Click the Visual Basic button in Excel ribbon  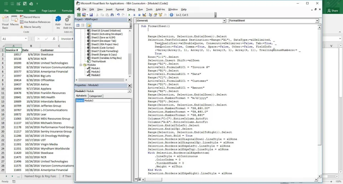5,22
